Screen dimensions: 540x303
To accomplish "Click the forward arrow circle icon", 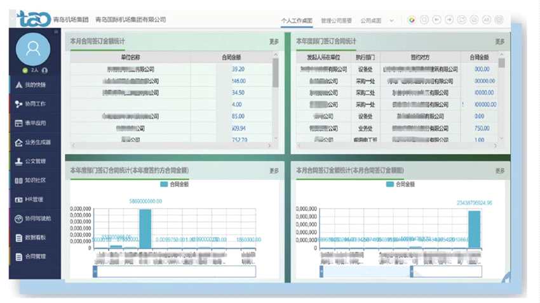I will point(449,20).
